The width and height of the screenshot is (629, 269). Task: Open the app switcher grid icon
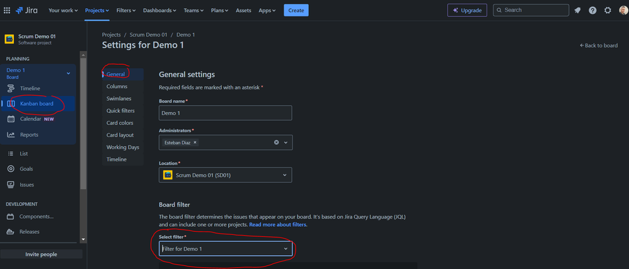(7, 11)
